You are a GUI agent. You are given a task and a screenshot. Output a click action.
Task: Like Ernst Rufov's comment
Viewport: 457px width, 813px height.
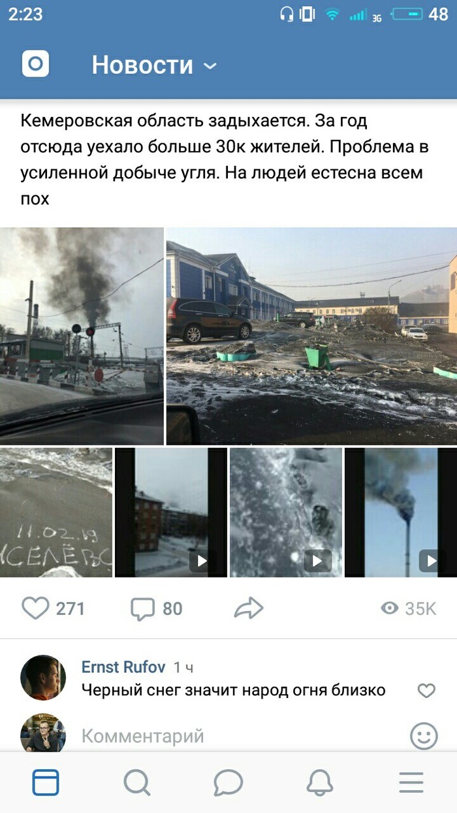(x=426, y=691)
